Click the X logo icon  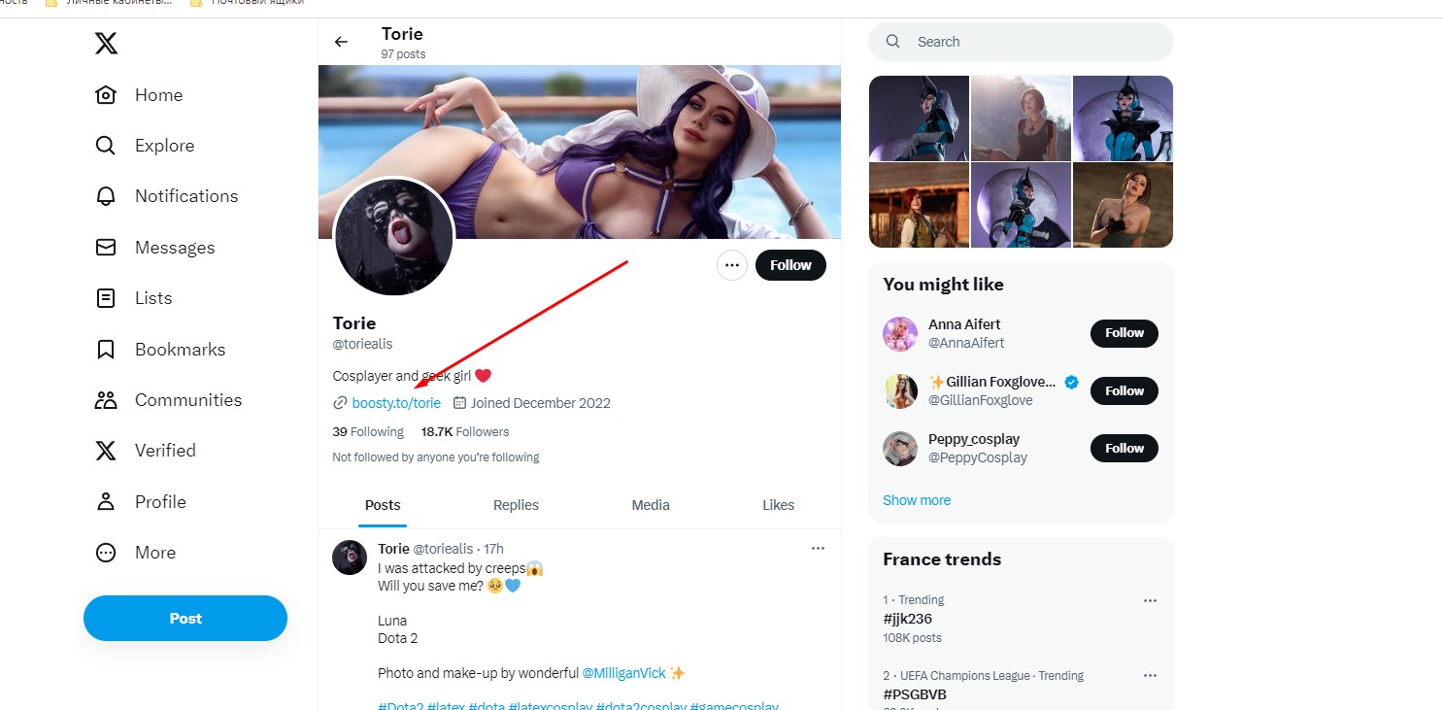click(106, 43)
